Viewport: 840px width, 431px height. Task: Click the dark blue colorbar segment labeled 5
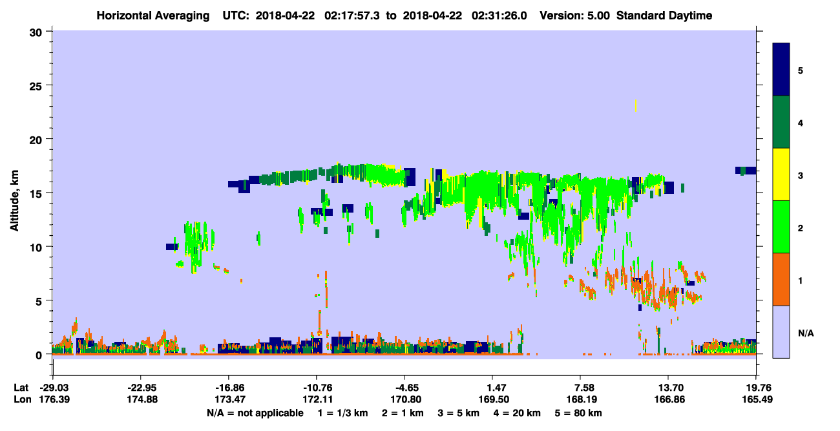(x=781, y=70)
